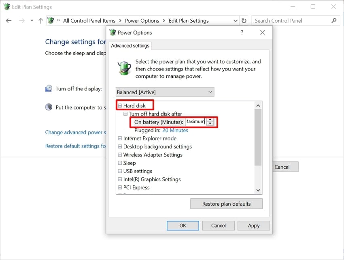This screenshot has width=344, height=260.
Task: Increase On battery minutes with up stepper
Action: coord(210,120)
